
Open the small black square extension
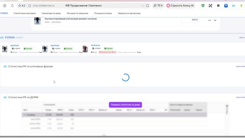coord(218,6)
